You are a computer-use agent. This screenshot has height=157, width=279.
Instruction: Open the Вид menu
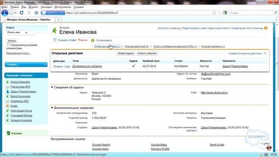[24, 7]
